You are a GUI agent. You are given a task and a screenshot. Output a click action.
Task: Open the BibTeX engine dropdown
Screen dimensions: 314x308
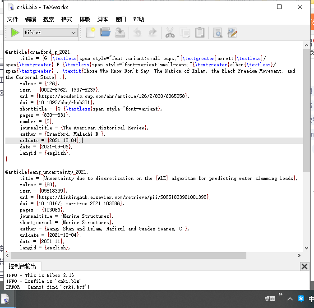pos(50,32)
